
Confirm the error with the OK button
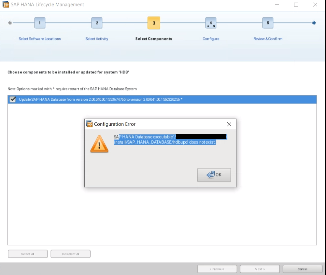click(x=214, y=175)
